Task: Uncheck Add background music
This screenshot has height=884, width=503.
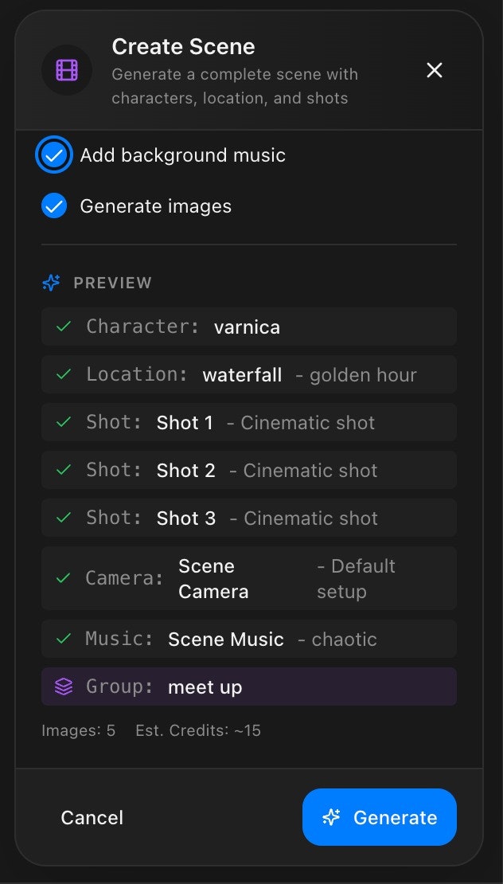Action: pyautogui.click(x=53, y=155)
